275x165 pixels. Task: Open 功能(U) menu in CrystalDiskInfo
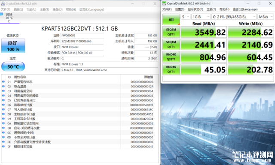pos(31,9)
